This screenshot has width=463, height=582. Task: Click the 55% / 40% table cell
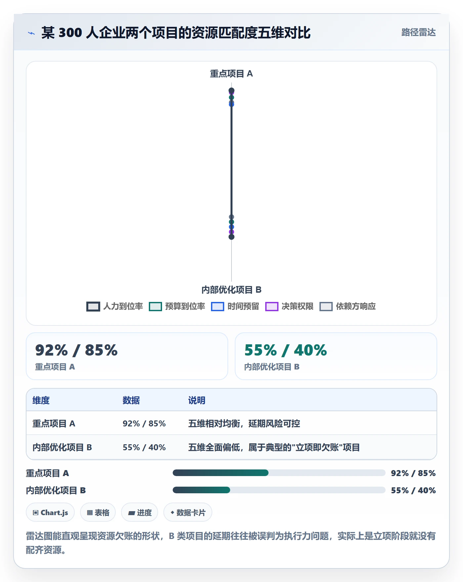144,447
